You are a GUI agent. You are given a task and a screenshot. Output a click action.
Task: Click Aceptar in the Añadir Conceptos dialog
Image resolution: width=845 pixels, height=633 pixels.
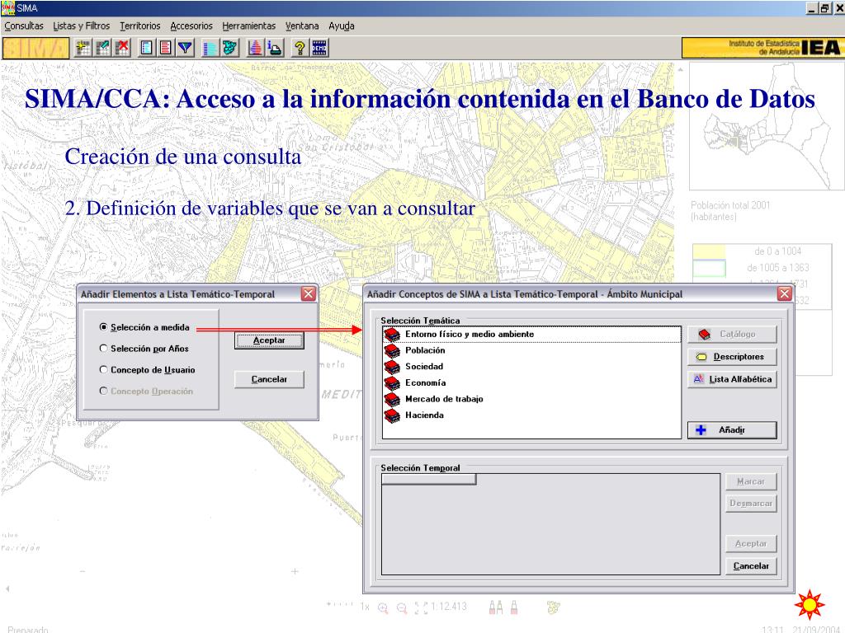751,544
